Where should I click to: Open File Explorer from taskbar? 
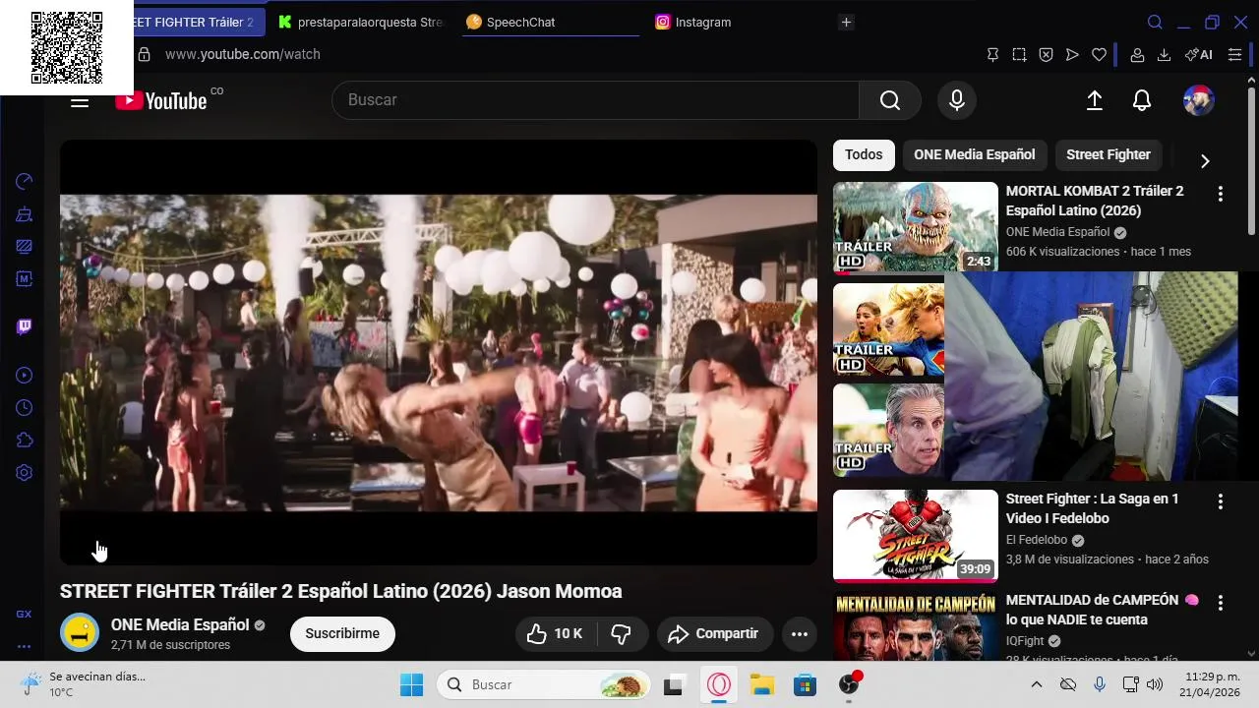click(x=762, y=685)
